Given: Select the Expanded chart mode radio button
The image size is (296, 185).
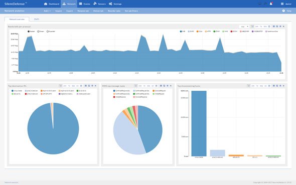Looking at the screenshot, I should pyautogui.click(x=48, y=32).
